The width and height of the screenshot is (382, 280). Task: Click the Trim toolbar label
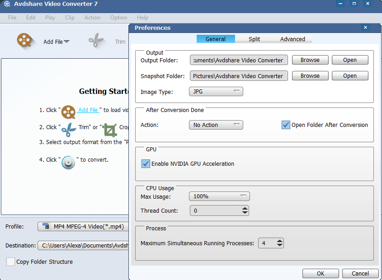pyautogui.click(x=120, y=42)
